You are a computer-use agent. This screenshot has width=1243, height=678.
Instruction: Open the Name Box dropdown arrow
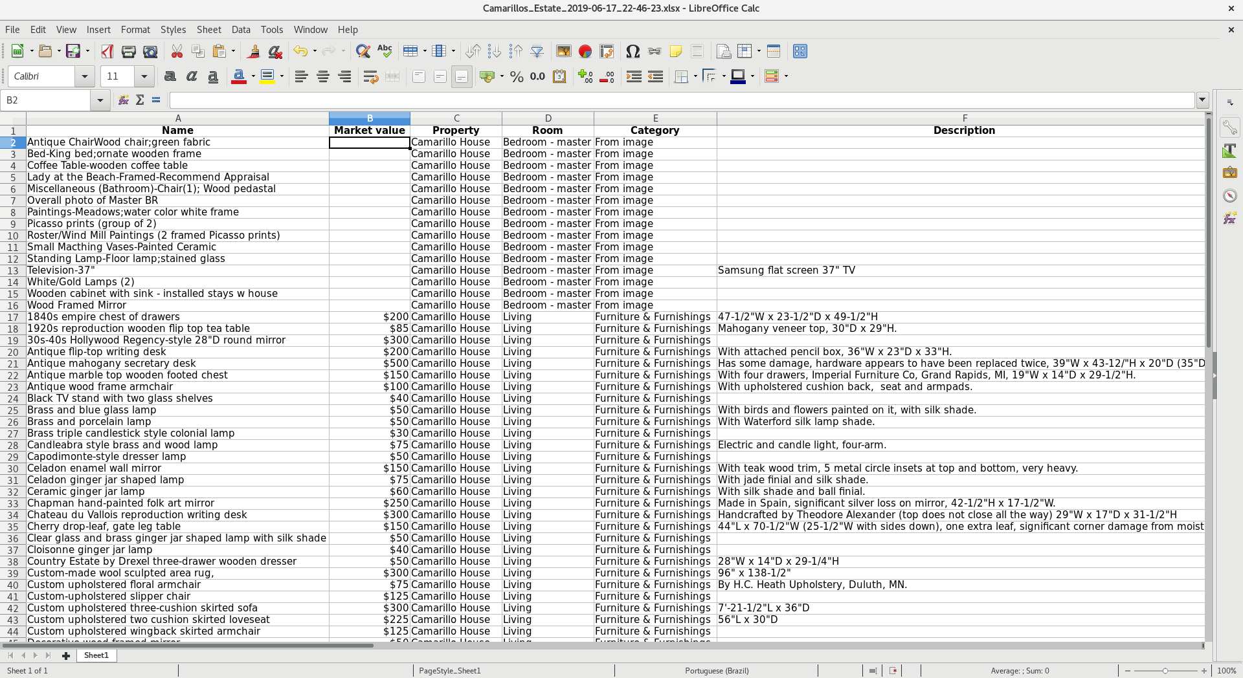tap(100, 100)
